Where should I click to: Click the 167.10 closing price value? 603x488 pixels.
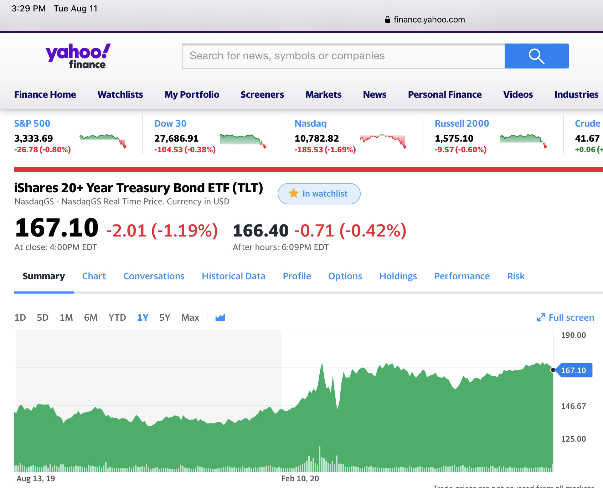click(x=57, y=228)
